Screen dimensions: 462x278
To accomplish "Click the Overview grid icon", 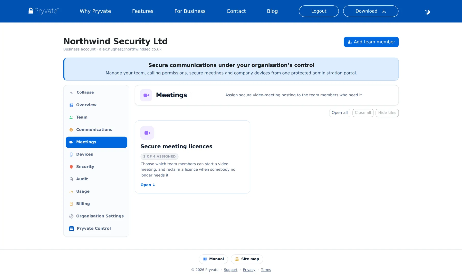I will (x=71, y=105).
